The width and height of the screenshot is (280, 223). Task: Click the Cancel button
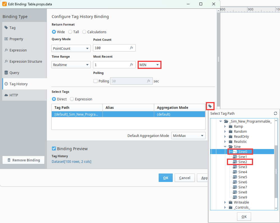(185, 178)
